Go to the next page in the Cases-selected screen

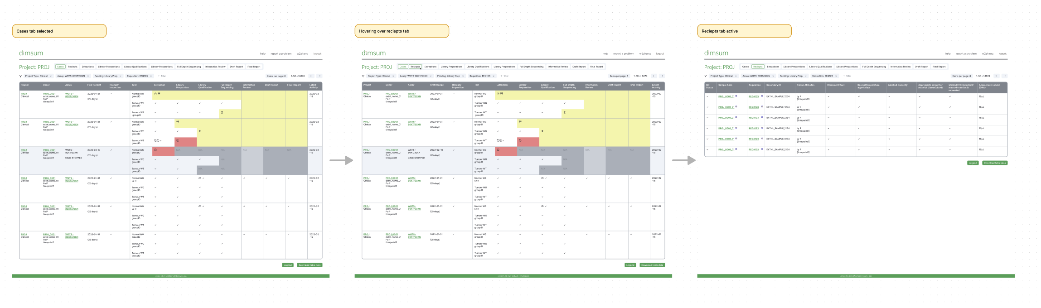(x=320, y=76)
